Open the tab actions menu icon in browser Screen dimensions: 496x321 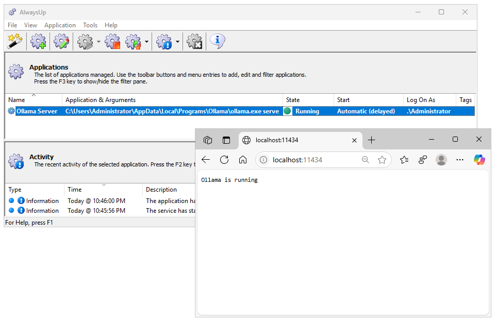point(226,140)
